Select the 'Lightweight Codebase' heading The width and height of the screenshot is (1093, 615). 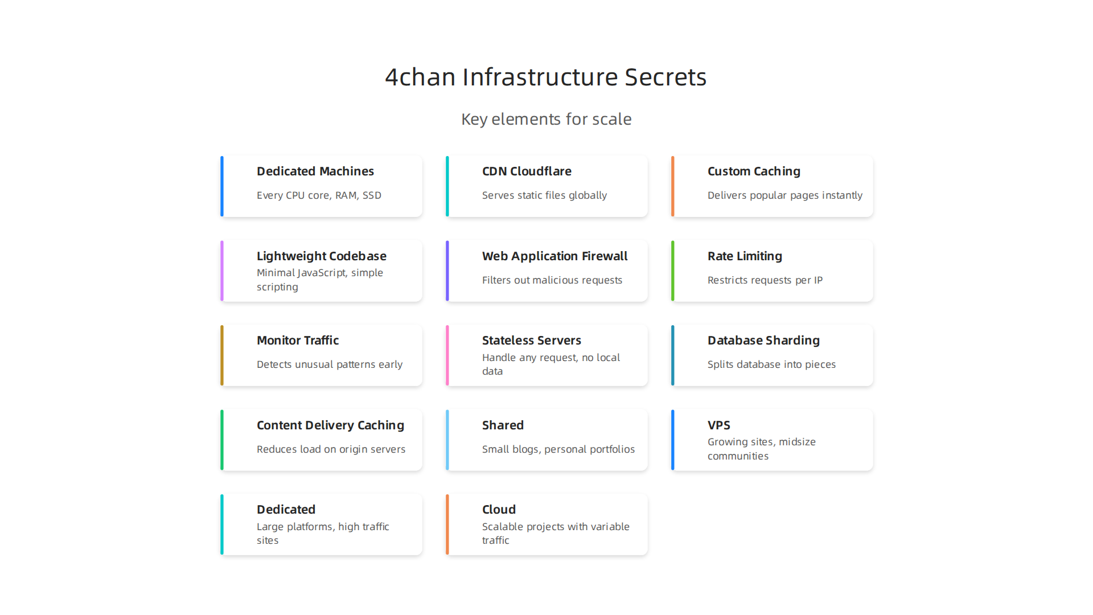322,256
